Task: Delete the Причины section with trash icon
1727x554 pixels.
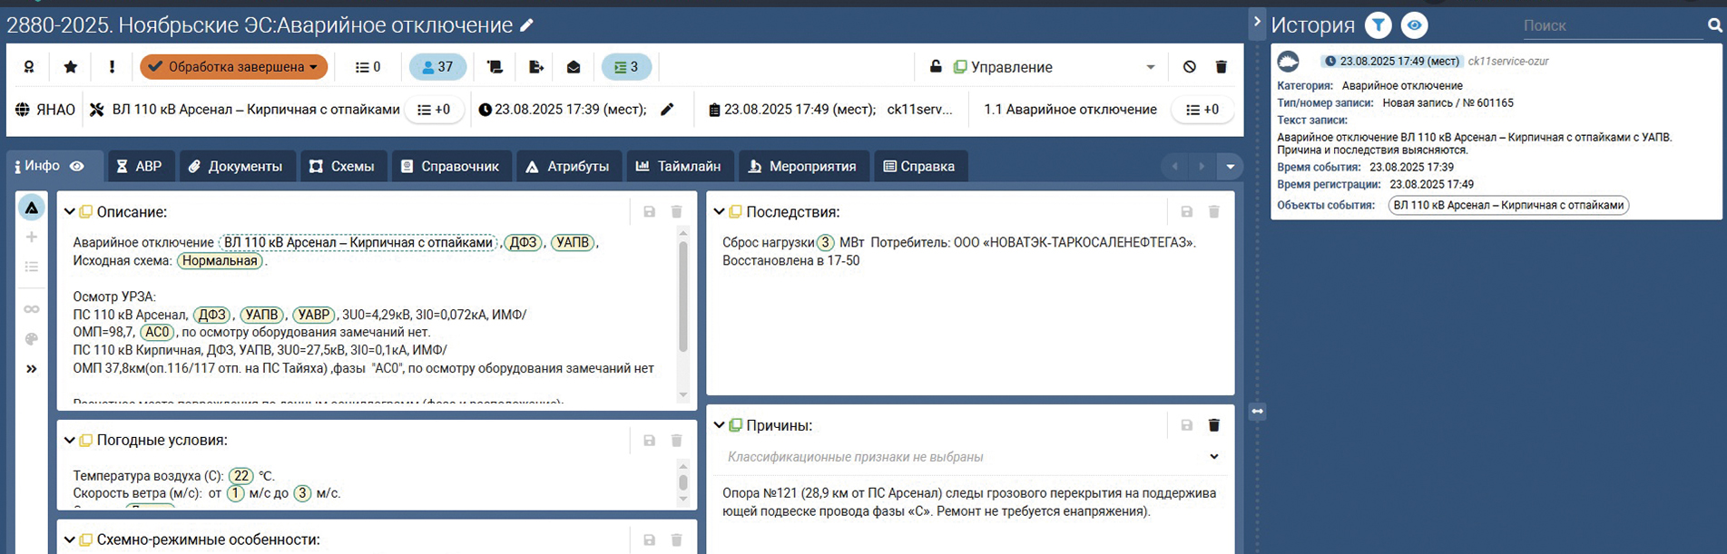Action: coord(1213,425)
